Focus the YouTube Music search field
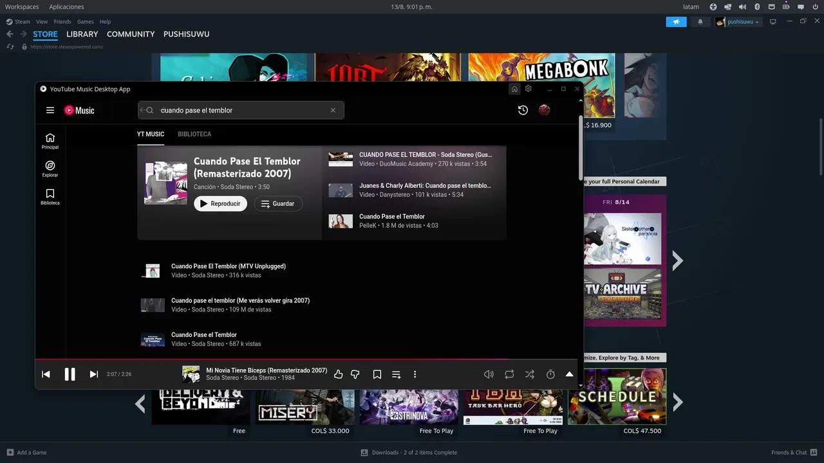The width and height of the screenshot is (824, 463). coord(241,110)
